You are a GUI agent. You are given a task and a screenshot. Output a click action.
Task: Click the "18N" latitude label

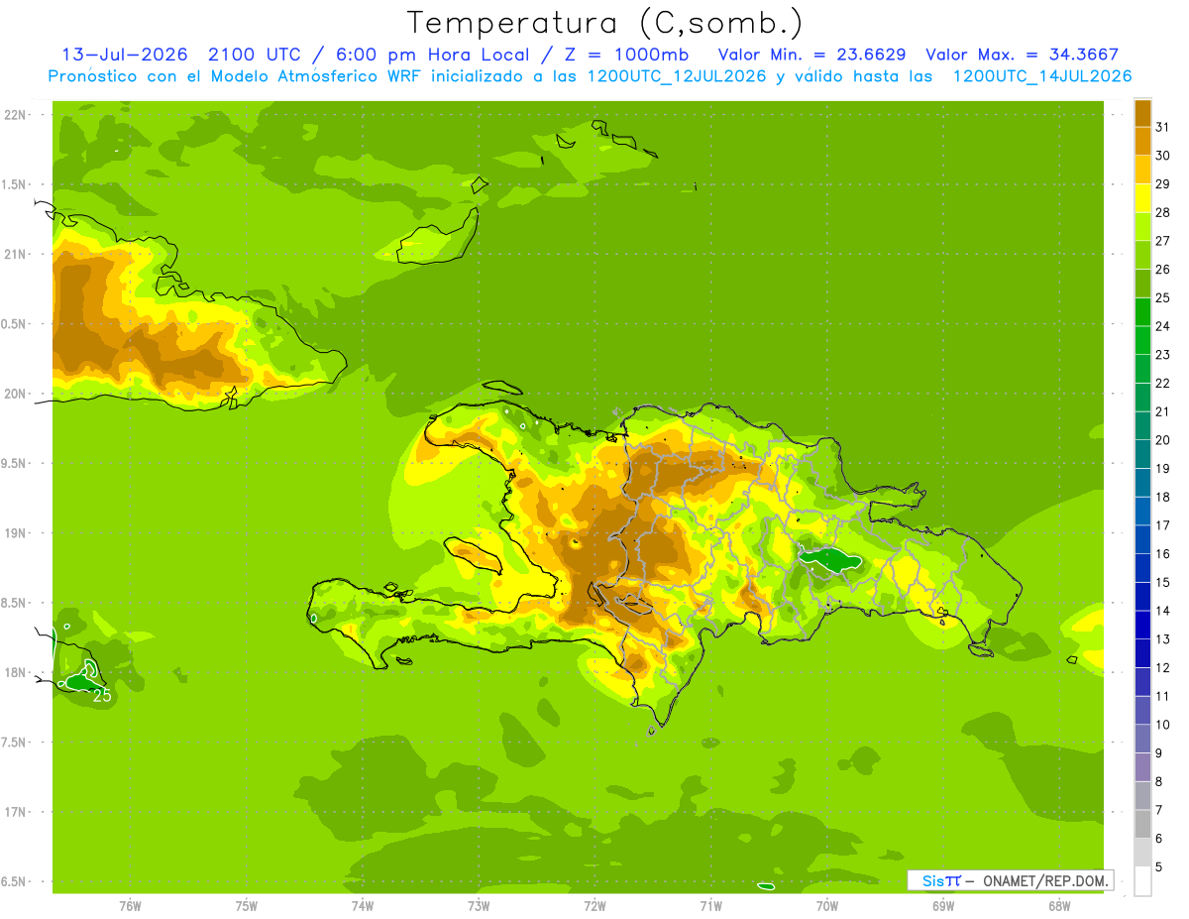tap(15, 672)
